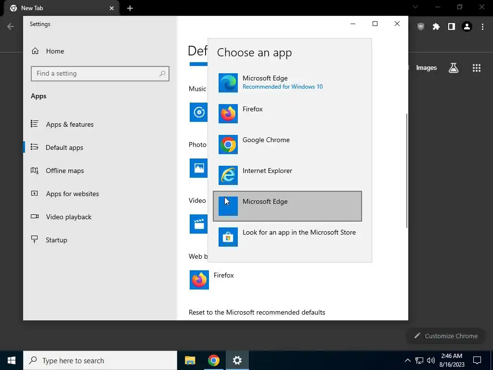Open a new Chrome tab with plus
Image resolution: width=493 pixels, height=370 pixels.
(130, 8)
